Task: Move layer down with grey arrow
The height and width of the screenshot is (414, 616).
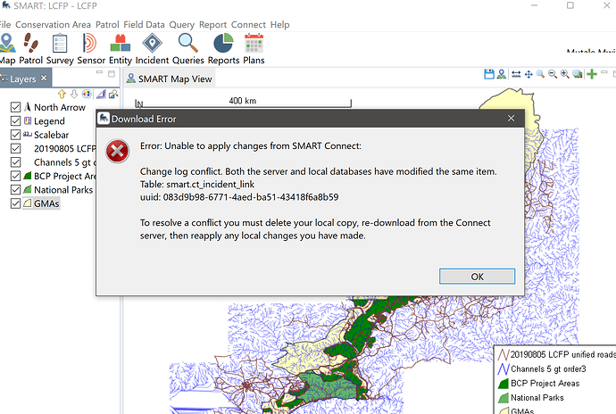Action: [x=74, y=94]
